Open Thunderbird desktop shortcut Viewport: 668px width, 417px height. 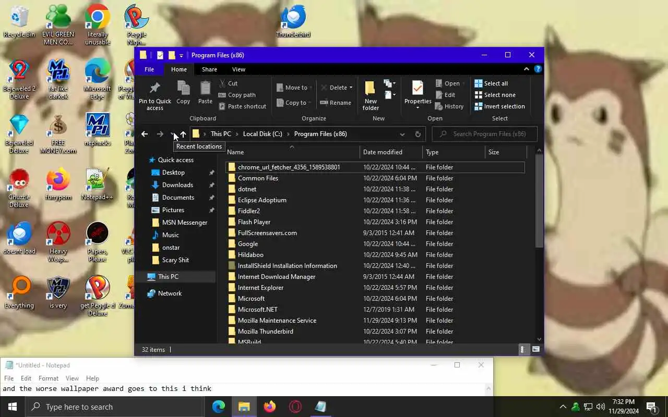(x=293, y=22)
